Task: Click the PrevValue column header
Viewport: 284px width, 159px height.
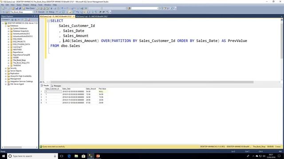Action: [103, 89]
